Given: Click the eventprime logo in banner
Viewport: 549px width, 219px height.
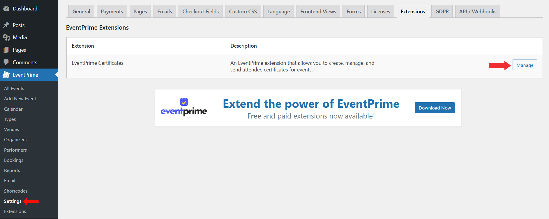Looking at the screenshot, I should click(x=184, y=107).
